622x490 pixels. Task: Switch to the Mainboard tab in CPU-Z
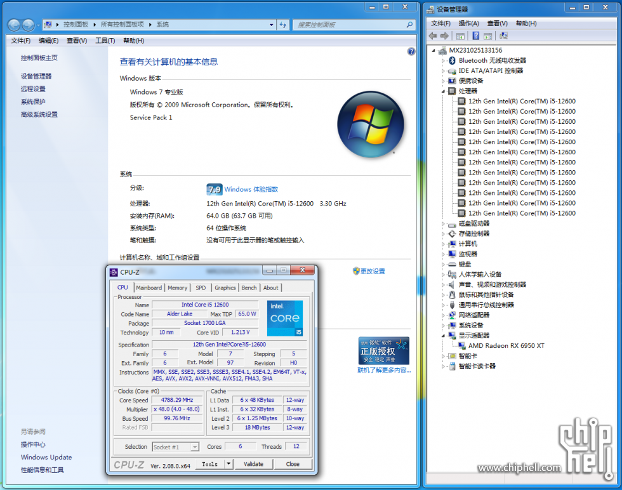149,288
